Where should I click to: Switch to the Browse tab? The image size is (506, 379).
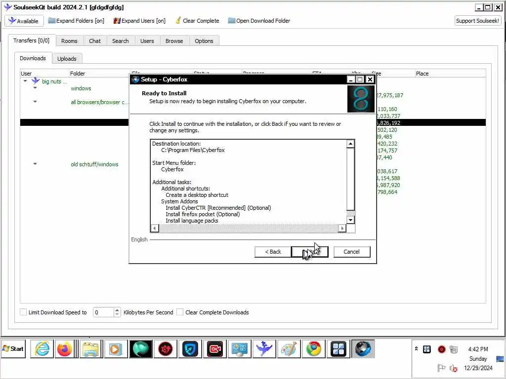(x=174, y=41)
